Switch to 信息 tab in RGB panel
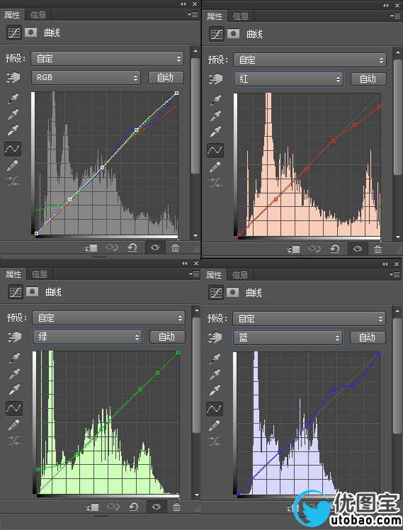Image resolution: width=403 pixels, height=530 pixels. click(x=38, y=15)
